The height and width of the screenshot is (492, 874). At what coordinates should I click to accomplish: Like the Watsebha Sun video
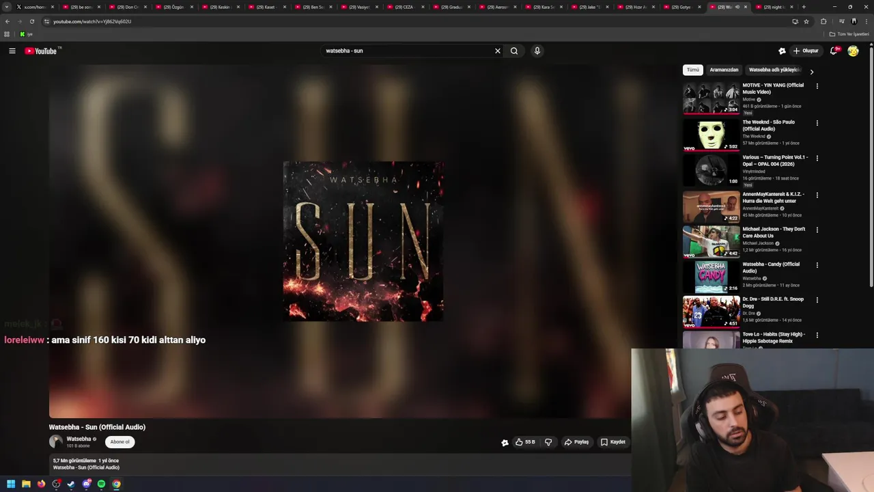tap(524, 442)
